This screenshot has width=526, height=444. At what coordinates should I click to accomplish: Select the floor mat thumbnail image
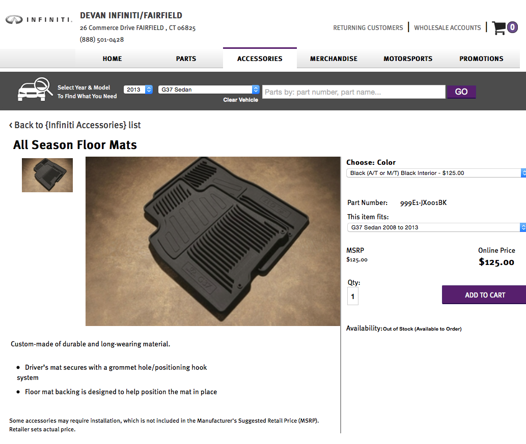point(47,175)
